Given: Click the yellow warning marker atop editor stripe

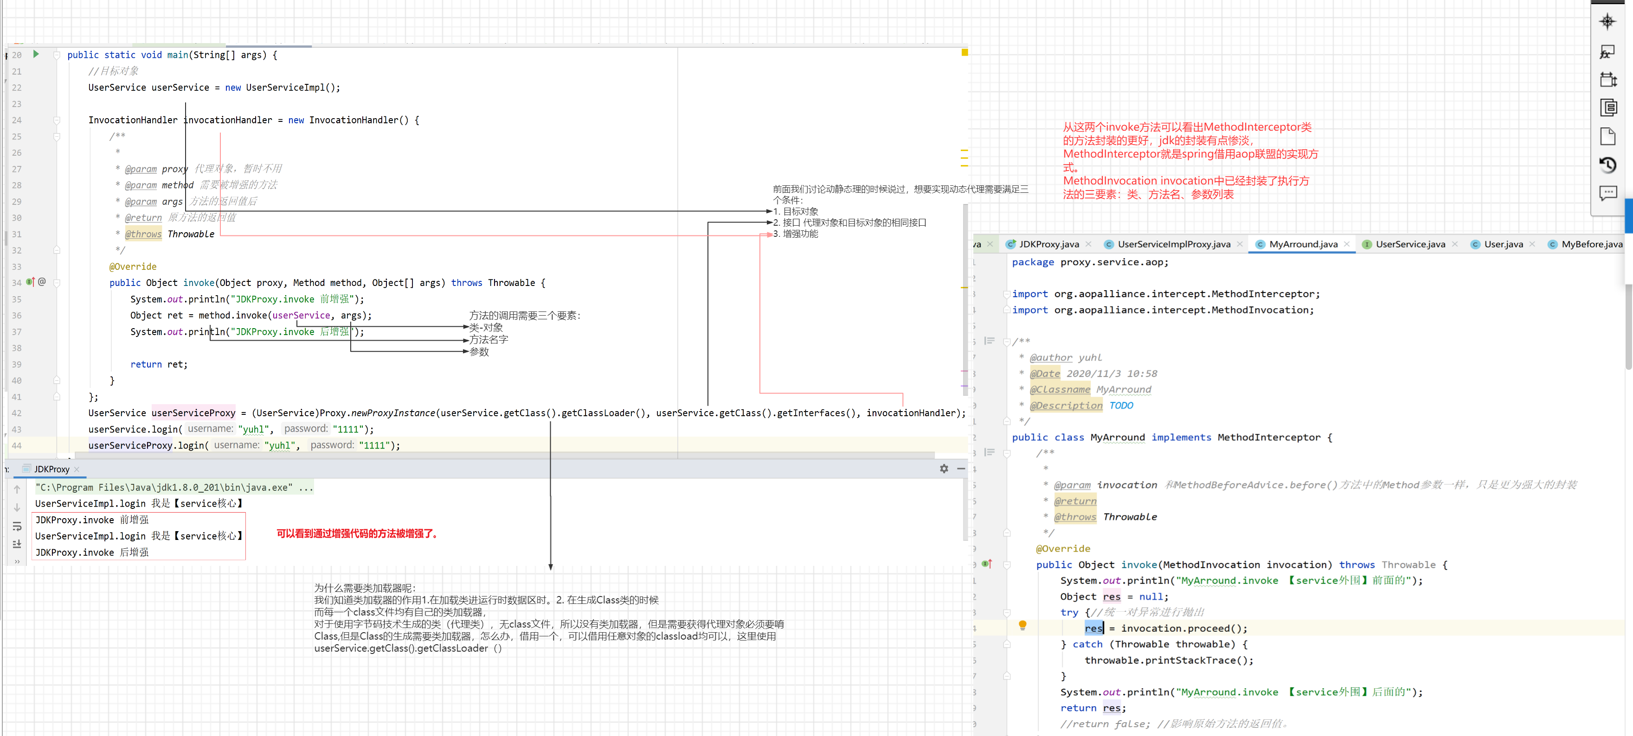Looking at the screenshot, I should (x=965, y=52).
